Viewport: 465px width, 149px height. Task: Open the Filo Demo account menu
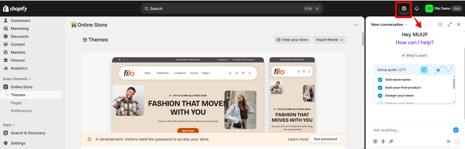tap(443, 9)
